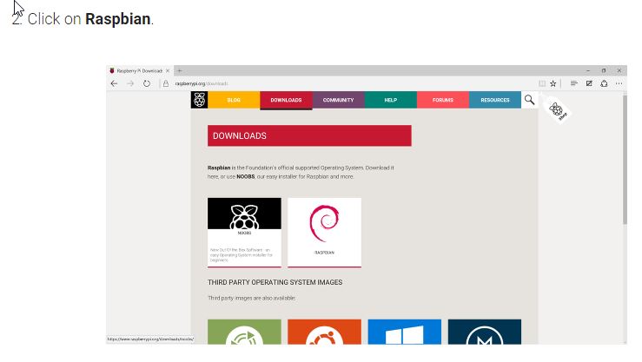Open the BLOG navigation tab
The image size is (642, 362).
point(234,100)
